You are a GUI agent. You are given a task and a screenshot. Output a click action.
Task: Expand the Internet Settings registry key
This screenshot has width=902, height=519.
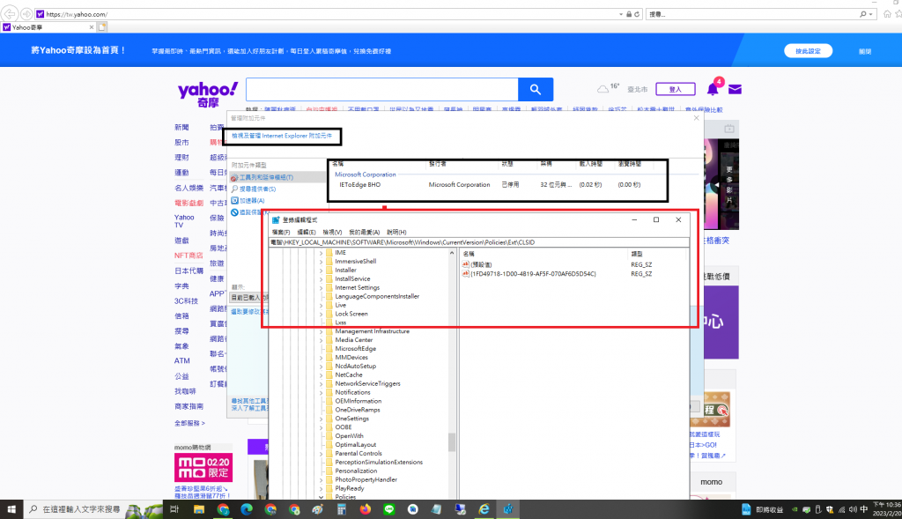click(321, 287)
